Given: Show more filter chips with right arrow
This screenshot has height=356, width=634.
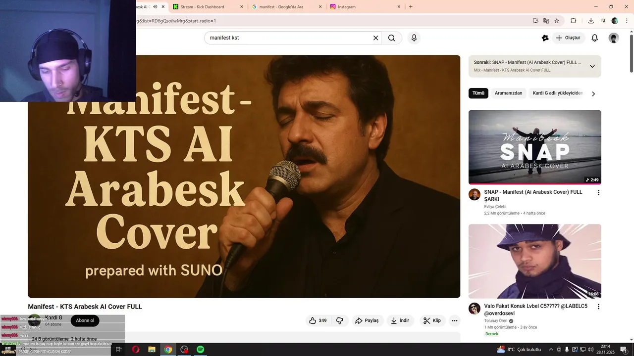Looking at the screenshot, I should click(593, 93).
